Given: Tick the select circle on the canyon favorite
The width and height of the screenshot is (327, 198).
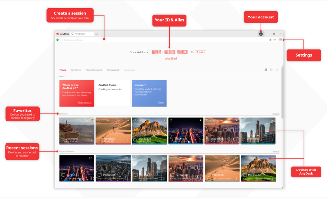Looking at the screenshot, I should point(62,120).
